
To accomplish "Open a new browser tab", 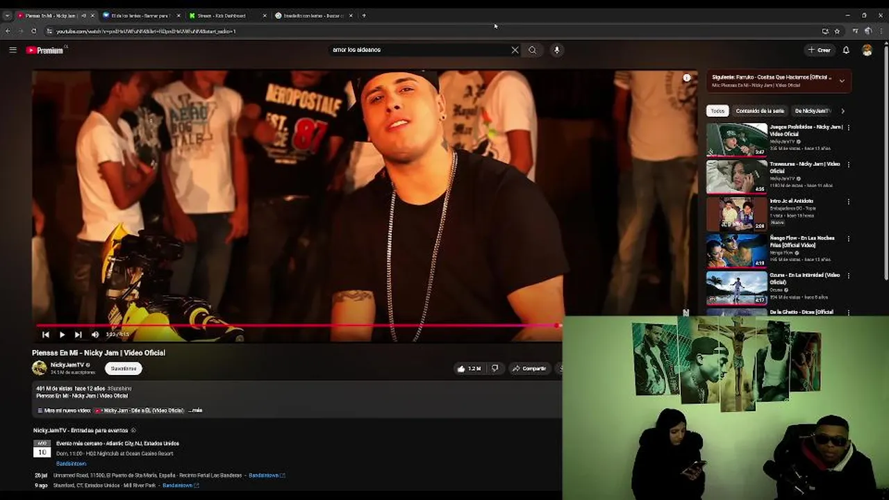I will pyautogui.click(x=364, y=15).
